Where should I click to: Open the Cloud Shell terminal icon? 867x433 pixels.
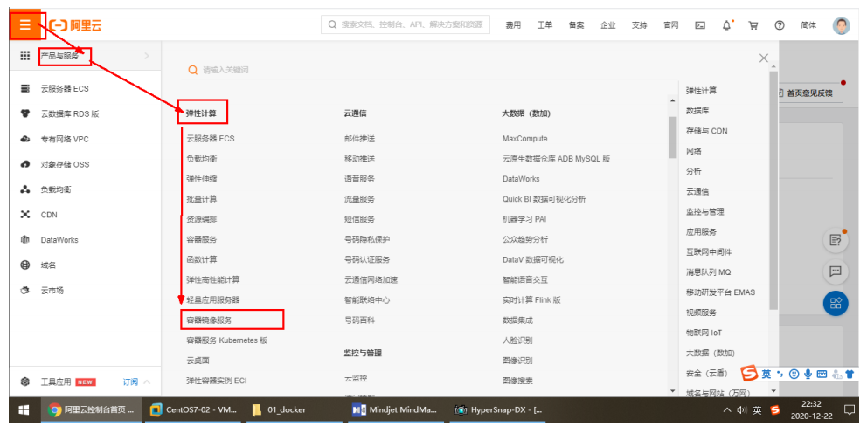point(700,25)
